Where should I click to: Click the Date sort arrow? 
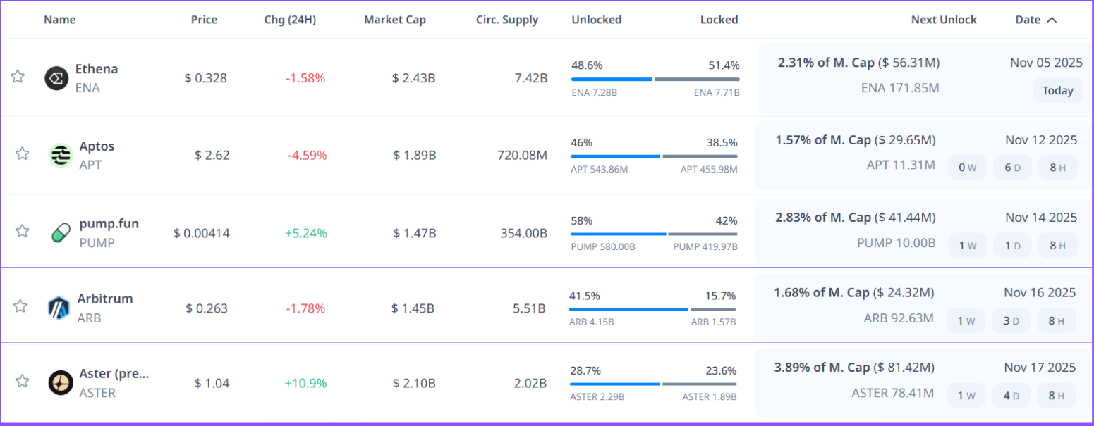[x=1052, y=20]
